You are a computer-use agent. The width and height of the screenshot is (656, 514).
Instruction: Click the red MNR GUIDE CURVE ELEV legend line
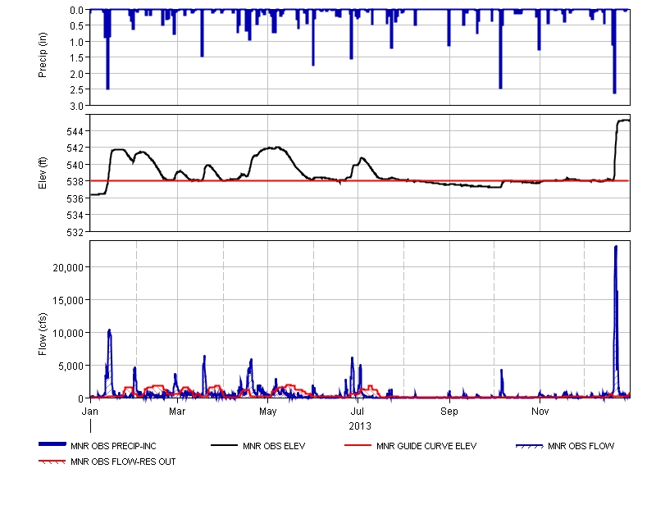coord(358,446)
